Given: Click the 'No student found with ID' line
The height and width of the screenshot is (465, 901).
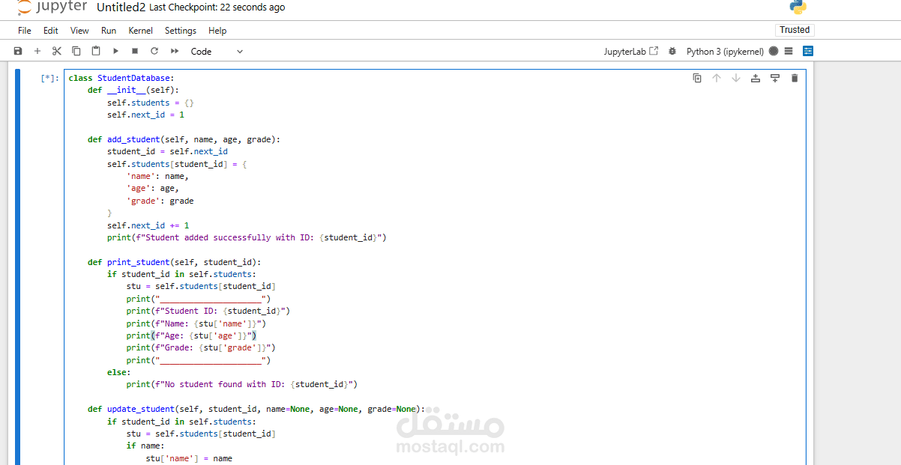Looking at the screenshot, I should click(242, 385).
